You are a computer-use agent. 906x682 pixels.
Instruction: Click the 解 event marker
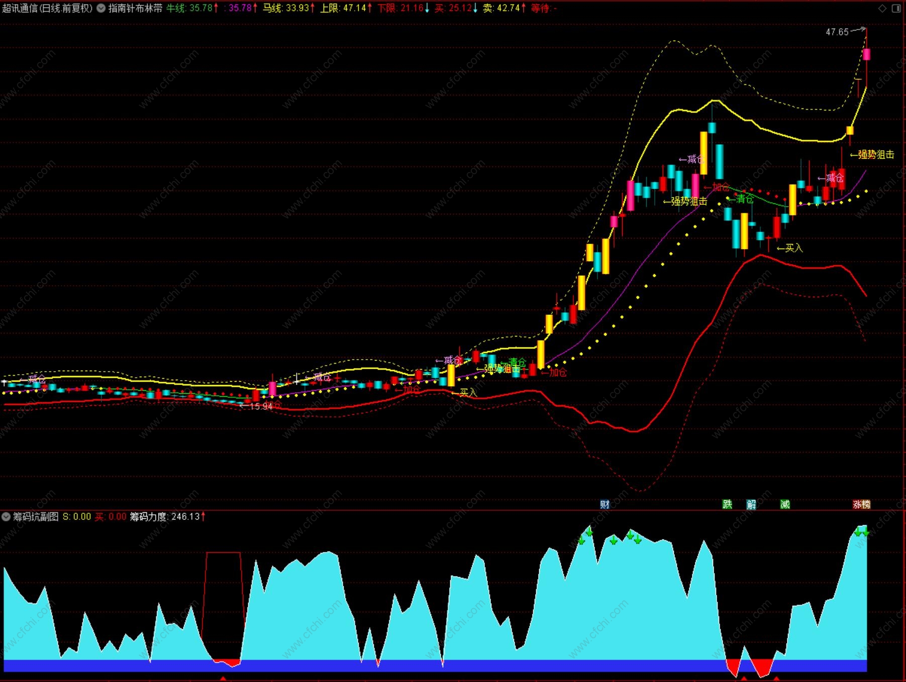[751, 504]
